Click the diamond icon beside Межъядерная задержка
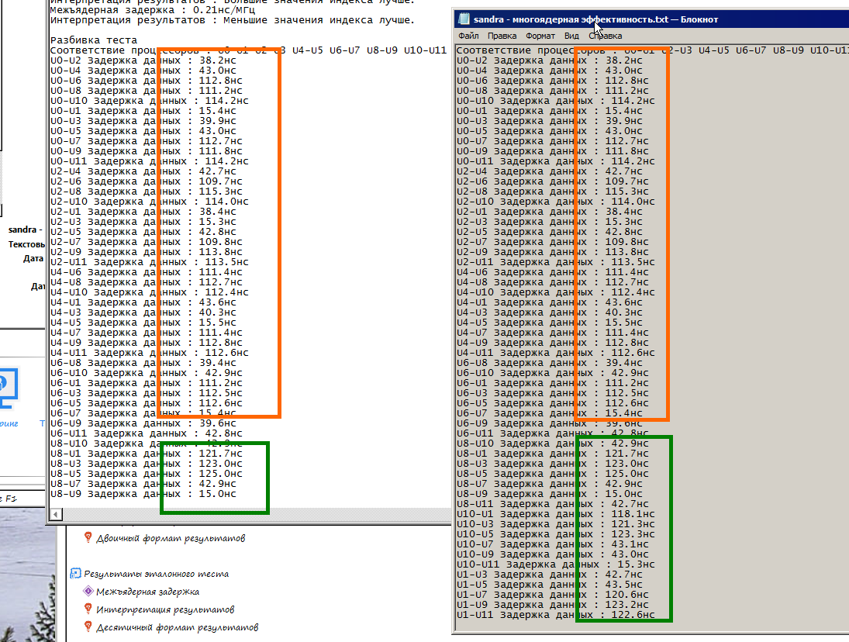Viewport: 849px width, 642px height. click(x=88, y=591)
